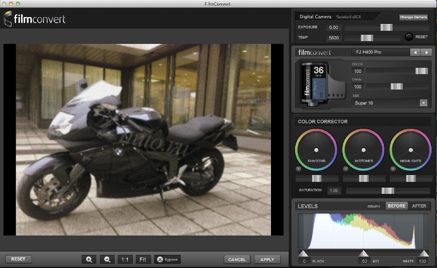This screenshot has height=268, width=437.
Task: Click the LEVELS heading
Action: [x=307, y=206]
